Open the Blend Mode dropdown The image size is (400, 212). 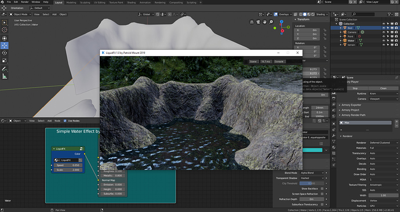coord(312,173)
